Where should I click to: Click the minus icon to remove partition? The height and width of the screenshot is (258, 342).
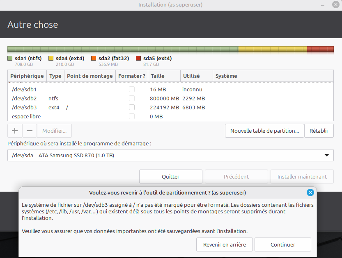(x=30, y=131)
